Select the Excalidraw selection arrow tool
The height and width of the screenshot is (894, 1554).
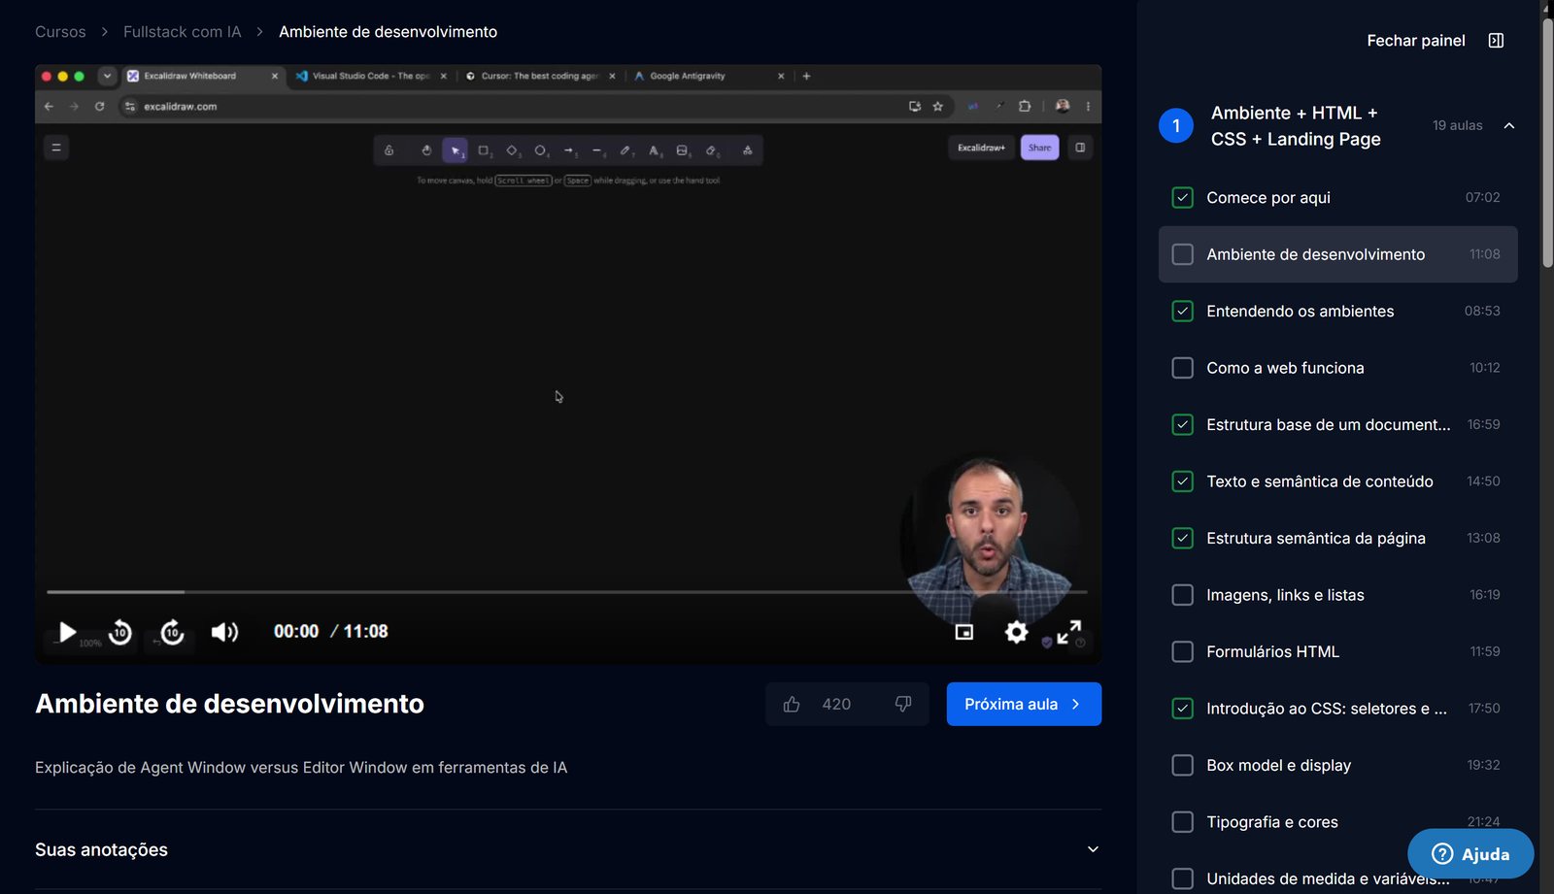tap(455, 150)
